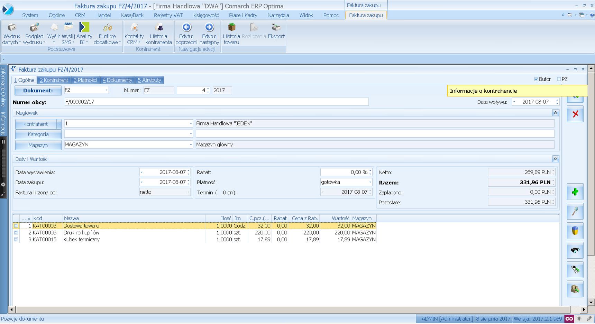This screenshot has height=324, width=595.
Task: Open the Księgowość menu
Action: [x=206, y=15]
